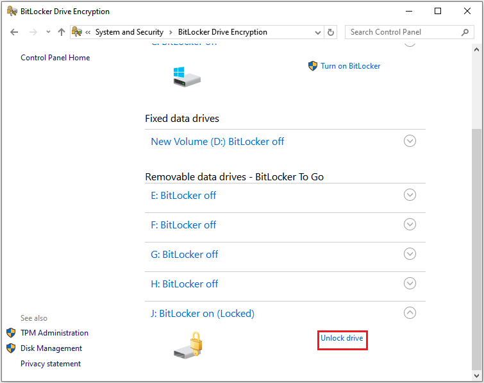The image size is (484, 383).
Task: Expand the H: drive chevron
Action: coord(410,283)
